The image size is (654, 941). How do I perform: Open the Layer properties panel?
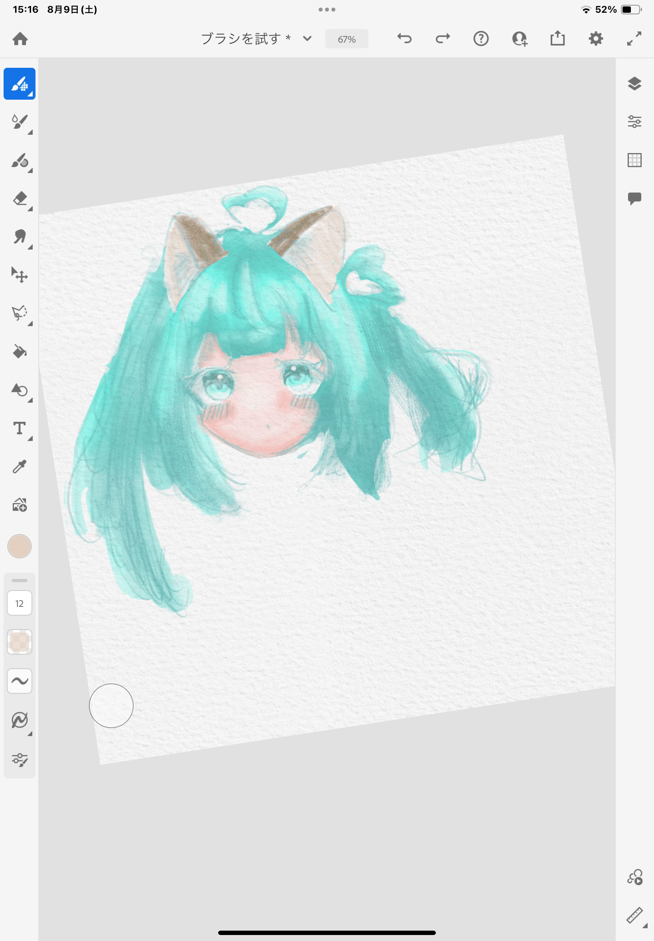pos(634,122)
